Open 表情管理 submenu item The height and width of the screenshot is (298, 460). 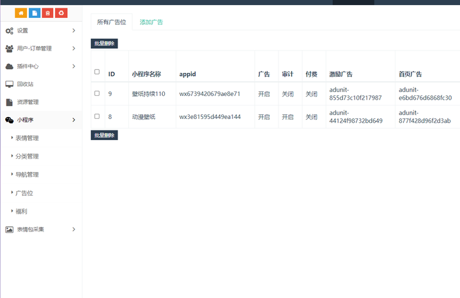coord(27,138)
